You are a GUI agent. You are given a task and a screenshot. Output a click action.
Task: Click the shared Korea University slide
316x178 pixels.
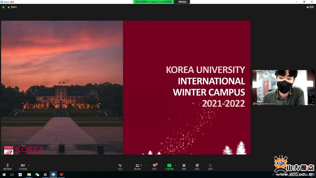coord(126,87)
